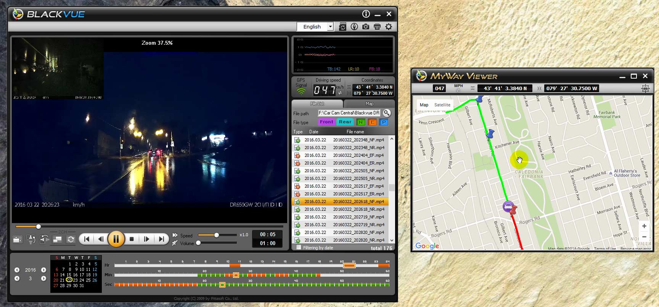Viewport: 659px width, 307px height.
Task: Select Satellite view in MyWay Viewer
Action: (442, 105)
